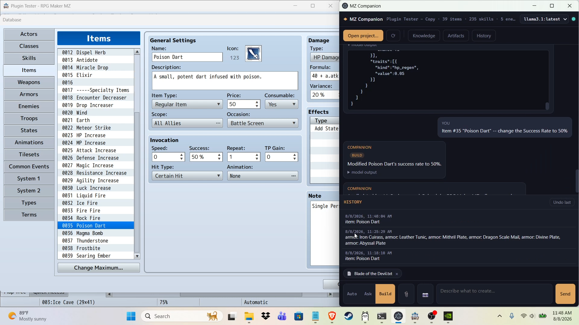The width and height of the screenshot is (579, 325).
Task: Open the Poison Dart icon picker
Action: point(253,54)
